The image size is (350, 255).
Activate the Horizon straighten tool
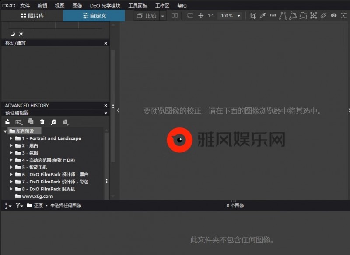pos(273,16)
